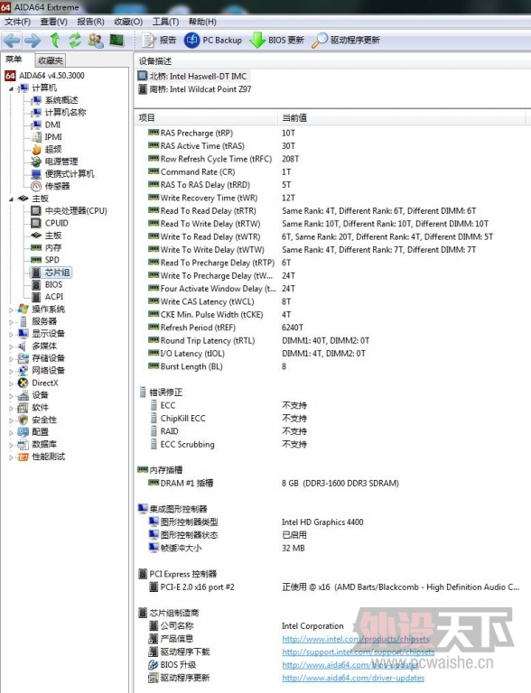
Task: Expand the 服务器 tree node
Action: click(11, 322)
